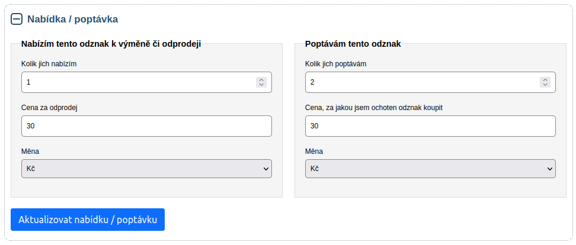
Task: Decrease the 'Kolik jich nabízím' quantity
Action: 261,85
